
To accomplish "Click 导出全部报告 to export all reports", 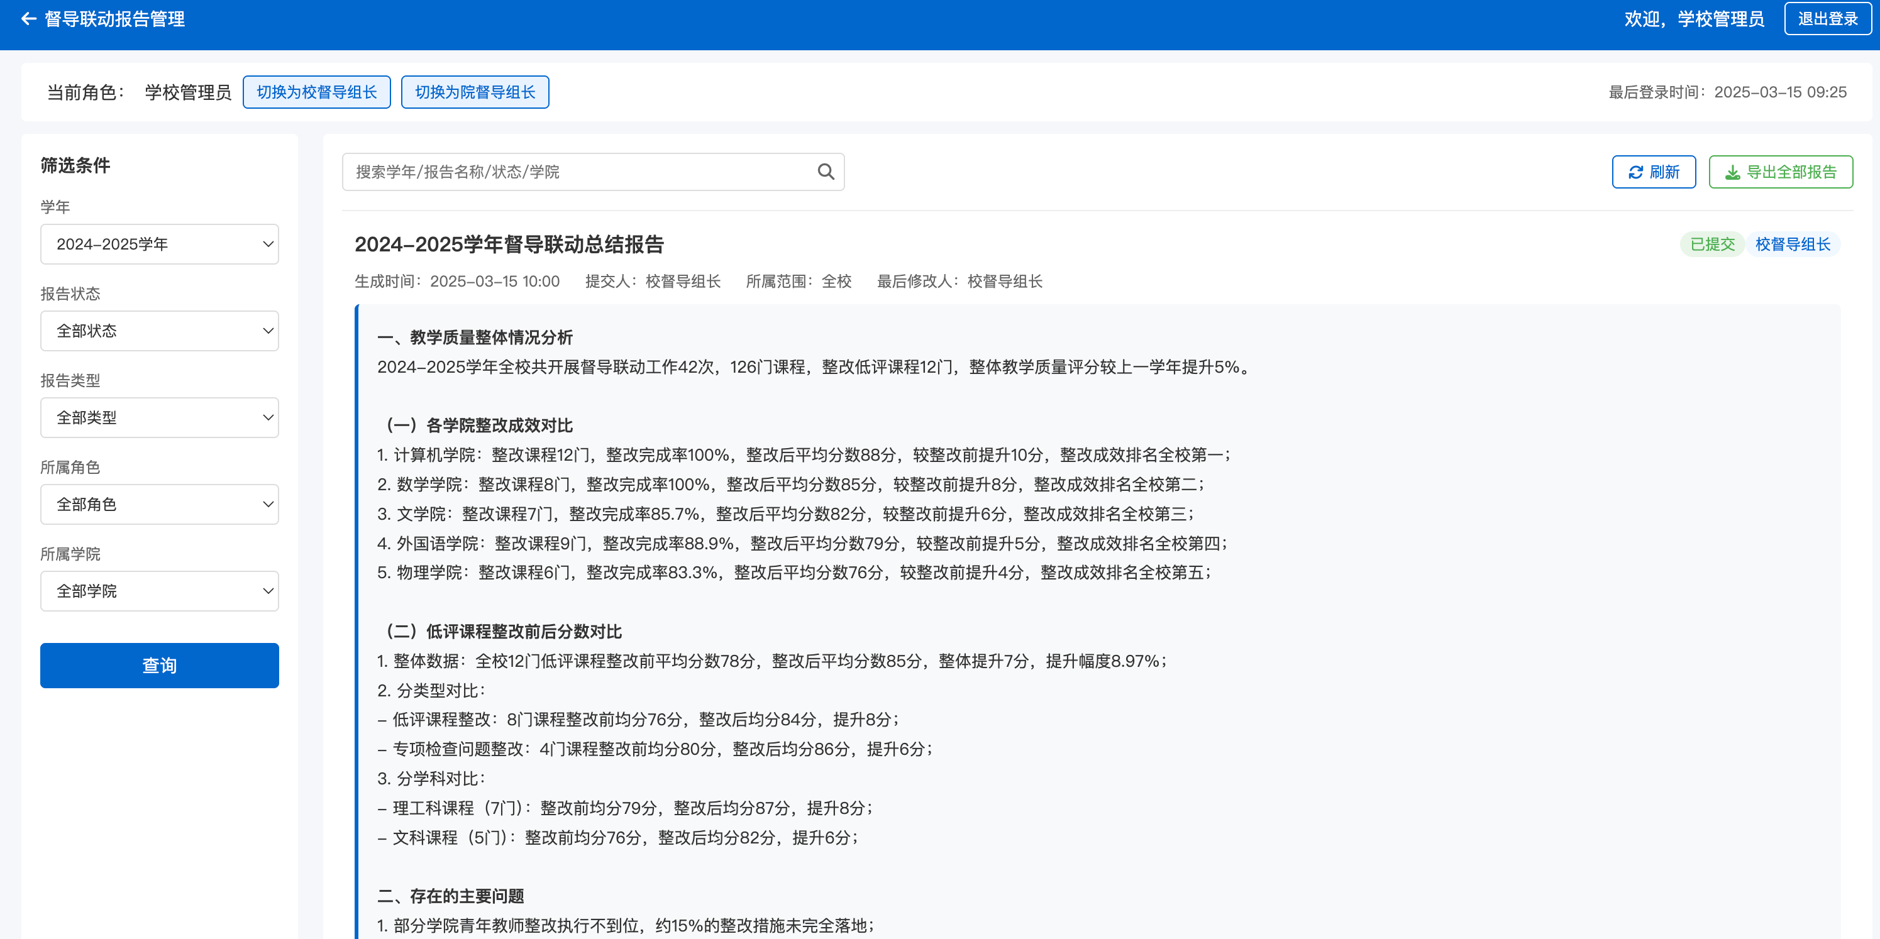I will click(x=1780, y=172).
